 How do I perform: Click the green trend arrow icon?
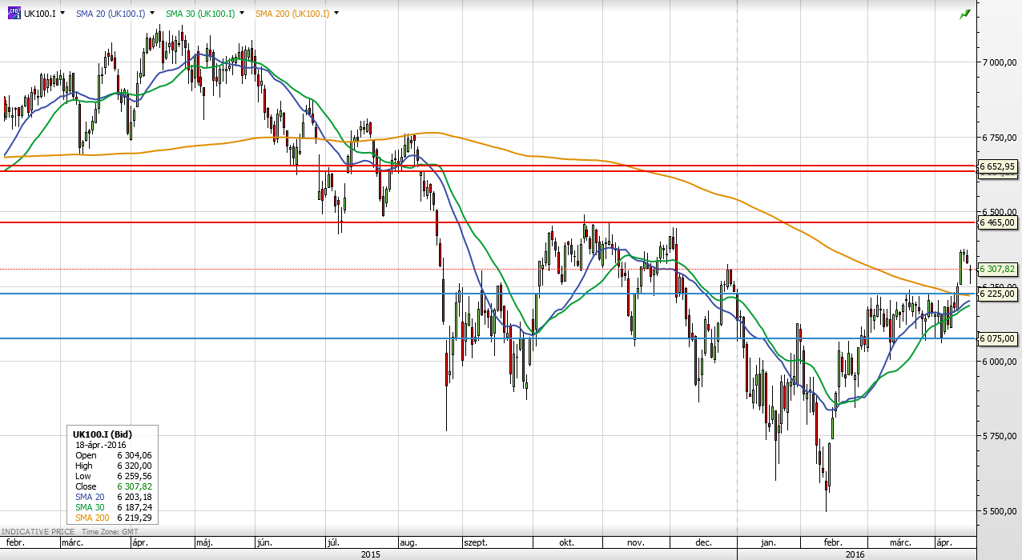965,14
